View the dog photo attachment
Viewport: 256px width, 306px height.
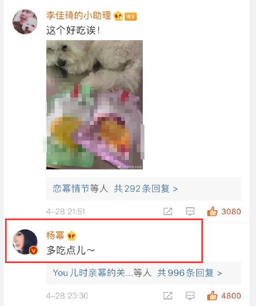tap(94, 105)
